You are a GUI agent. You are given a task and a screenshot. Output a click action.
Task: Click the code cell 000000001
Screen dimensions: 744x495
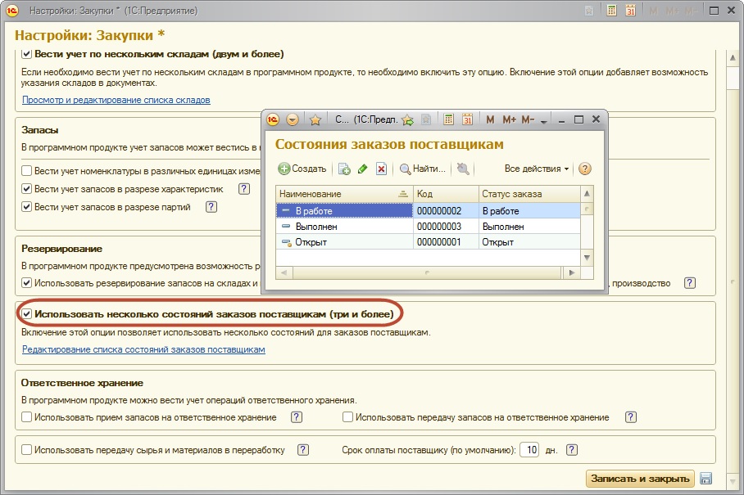[x=446, y=242]
